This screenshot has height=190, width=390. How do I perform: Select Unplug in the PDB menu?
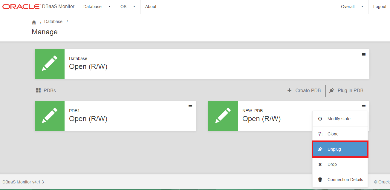[334, 149]
